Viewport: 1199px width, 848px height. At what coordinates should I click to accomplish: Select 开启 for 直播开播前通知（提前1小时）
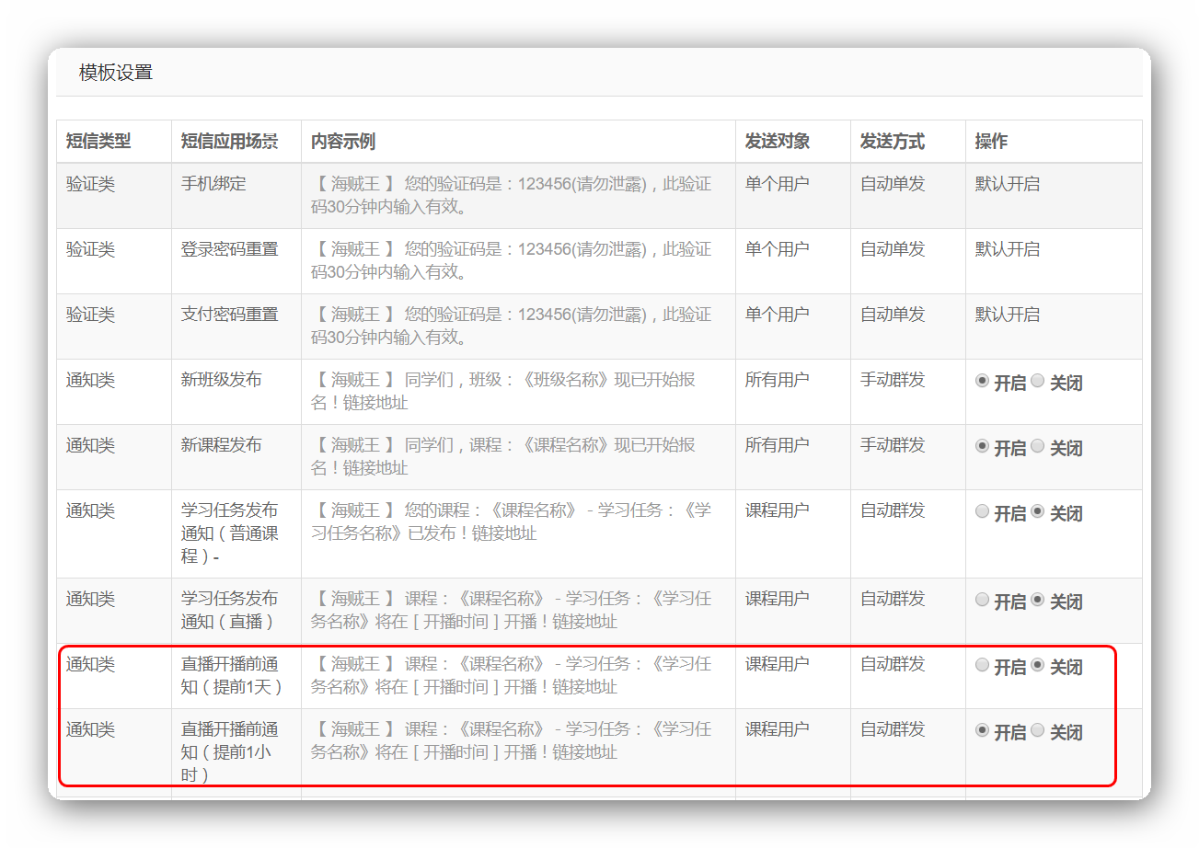[982, 730]
